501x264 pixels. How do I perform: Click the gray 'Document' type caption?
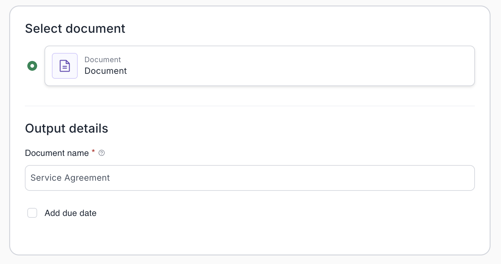[103, 60]
